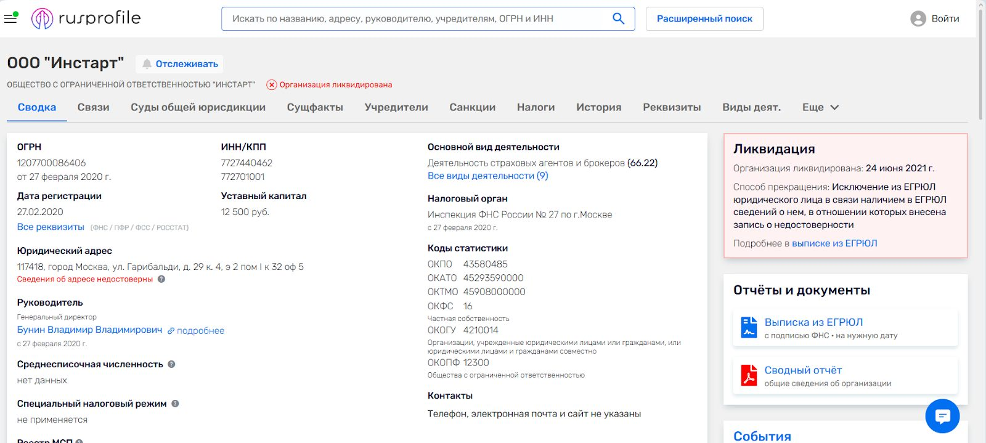This screenshot has height=443, width=986.
Task: Click the Отслеживать button
Action: click(x=179, y=64)
